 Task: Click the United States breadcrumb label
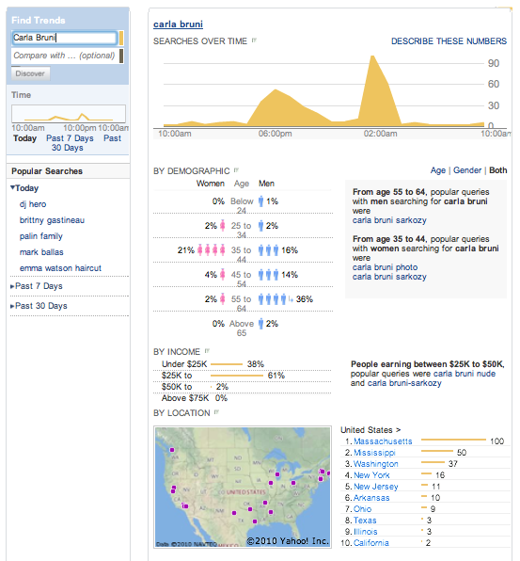coord(370,430)
